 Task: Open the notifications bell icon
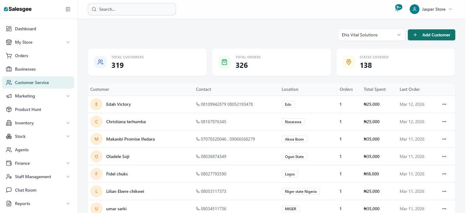(x=397, y=9)
